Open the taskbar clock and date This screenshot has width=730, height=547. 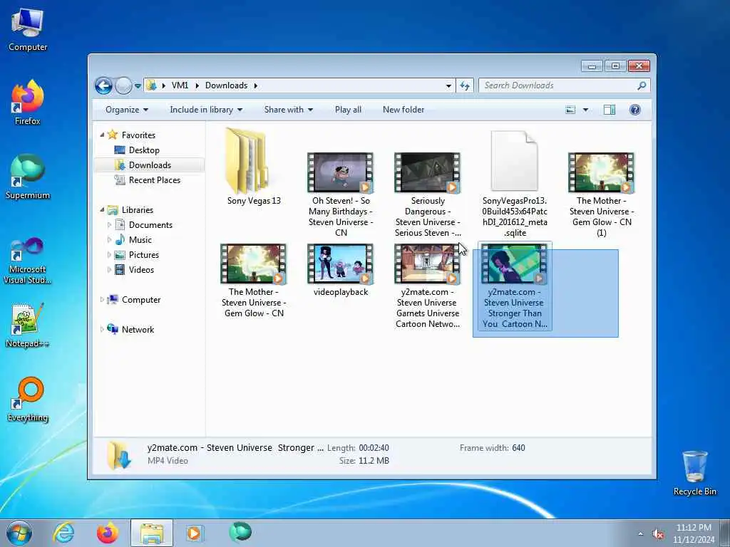click(x=694, y=533)
